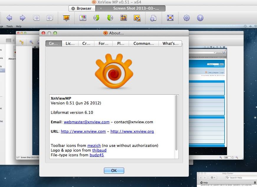Select thumbnail grid view button in background window
This screenshot has width=257, height=187.
[9, 40]
